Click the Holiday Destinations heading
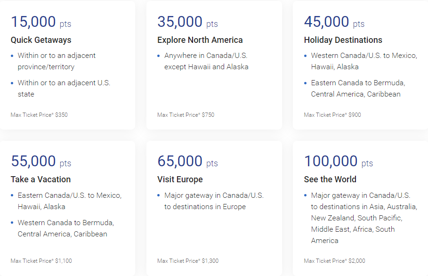 [343, 40]
